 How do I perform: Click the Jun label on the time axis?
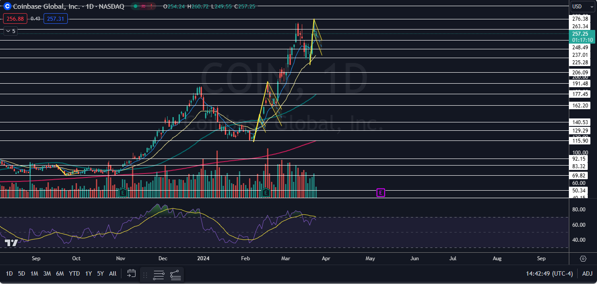(414, 258)
